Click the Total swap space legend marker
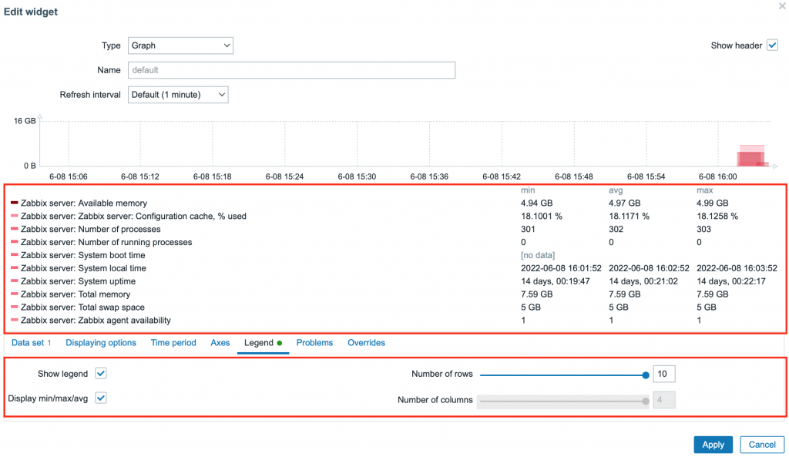Image resolution: width=789 pixels, height=457 pixels. pos(15,307)
